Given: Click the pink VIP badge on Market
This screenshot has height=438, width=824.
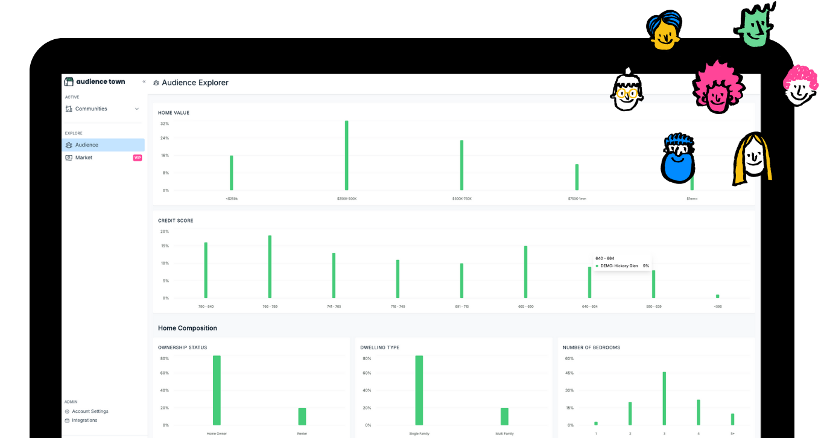Looking at the screenshot, I should (x=138, y=157).
